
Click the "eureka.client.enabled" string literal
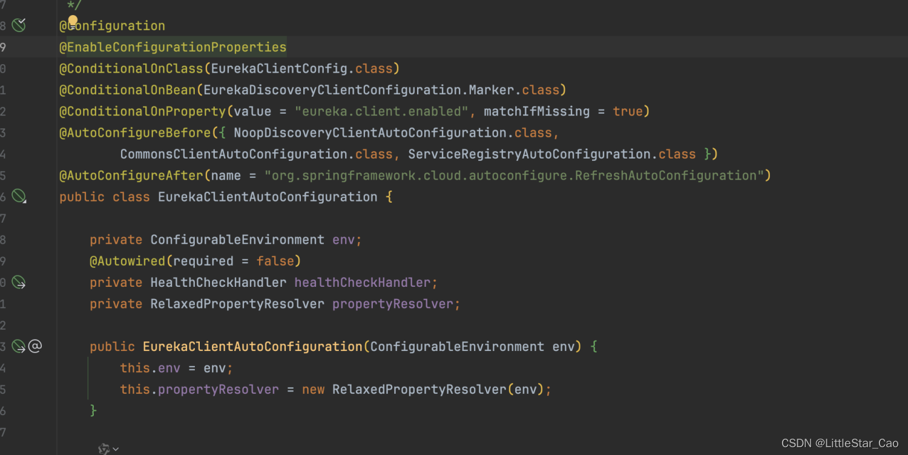click(x=381, y=111)
